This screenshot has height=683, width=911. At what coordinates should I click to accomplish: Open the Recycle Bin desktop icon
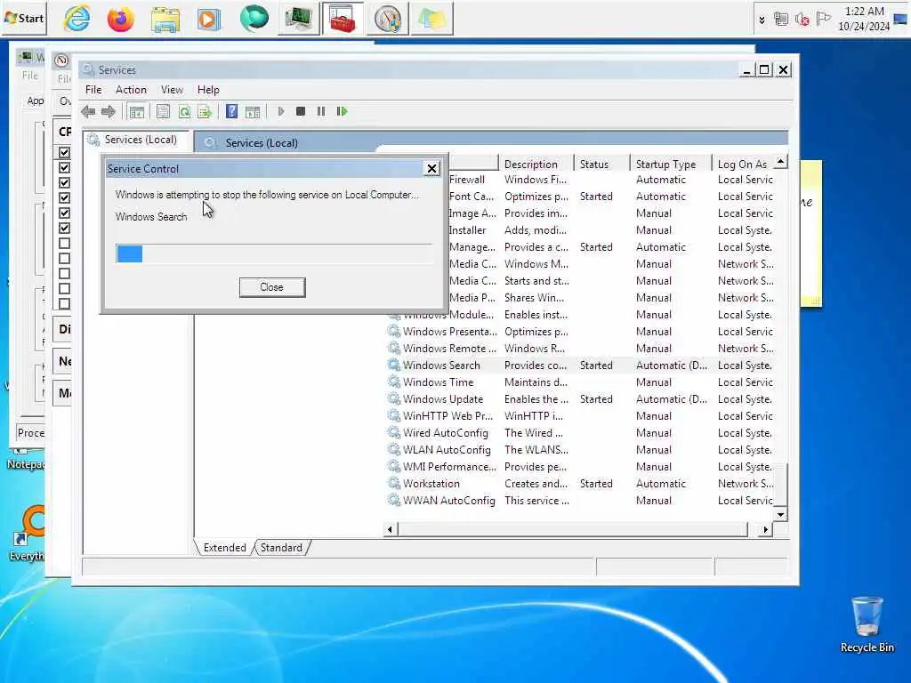pos(867,625)
